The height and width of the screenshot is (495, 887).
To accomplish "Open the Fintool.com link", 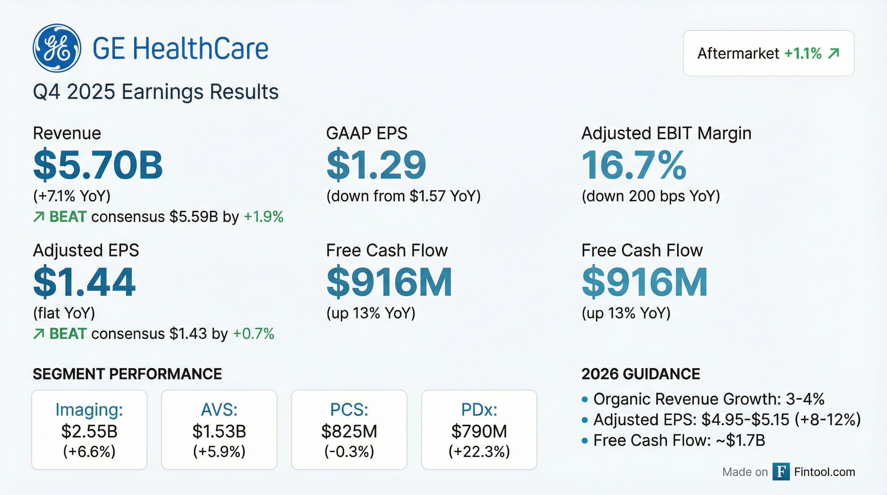I will tap(824, 471).
